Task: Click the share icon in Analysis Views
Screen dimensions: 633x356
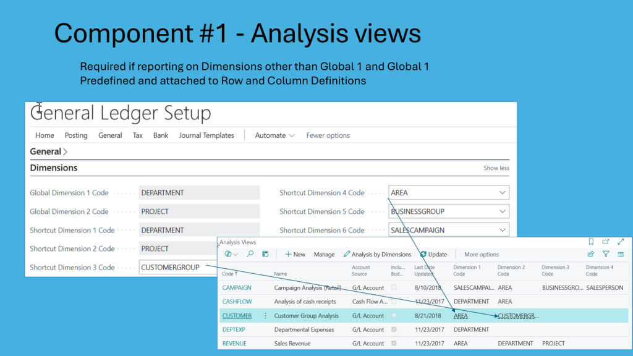Action: click(591, 254)
